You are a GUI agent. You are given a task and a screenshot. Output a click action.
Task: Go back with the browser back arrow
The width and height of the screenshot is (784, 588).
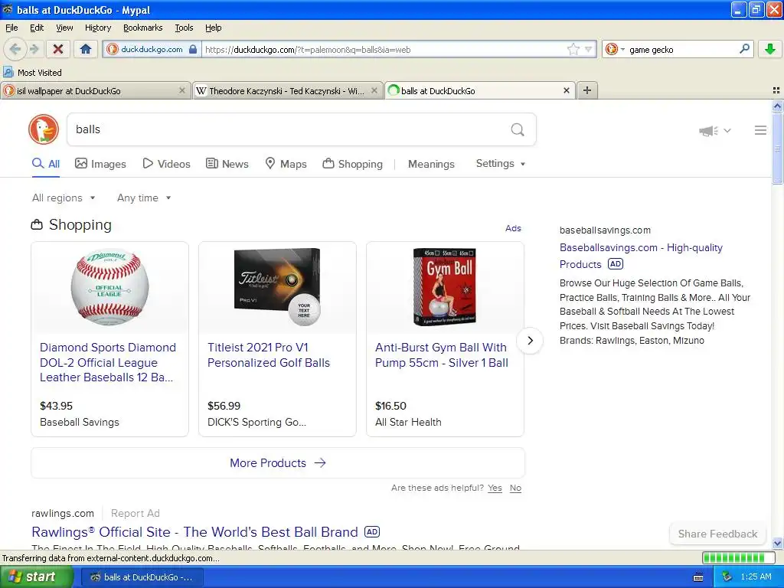tap(15, 49)
